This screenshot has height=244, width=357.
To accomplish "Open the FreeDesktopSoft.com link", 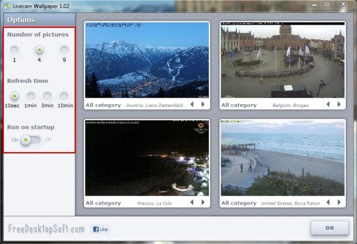I will coord(46,229).
